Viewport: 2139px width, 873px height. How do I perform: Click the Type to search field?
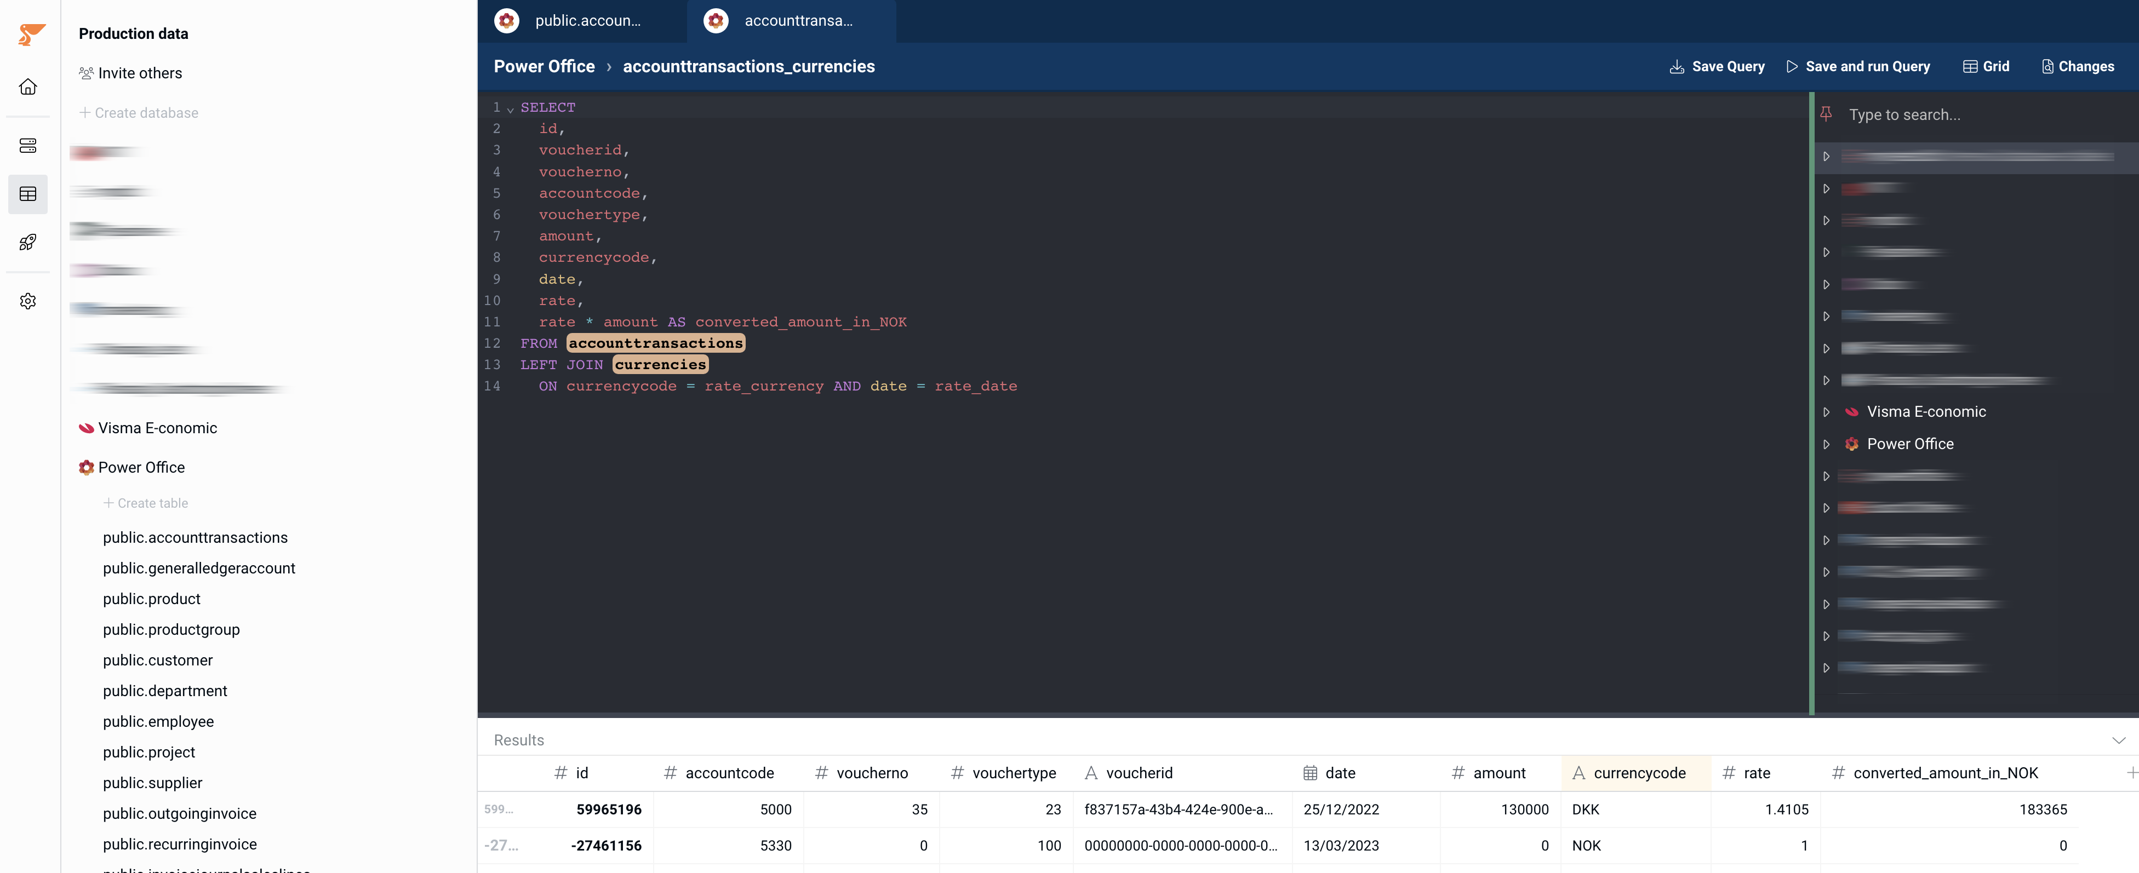(x=1984, y=114)
